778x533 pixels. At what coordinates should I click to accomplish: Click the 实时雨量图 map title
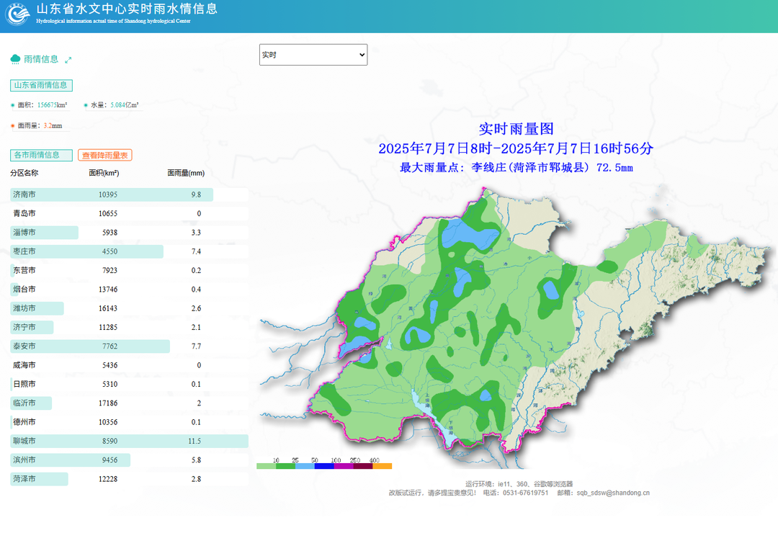[516, 129]
